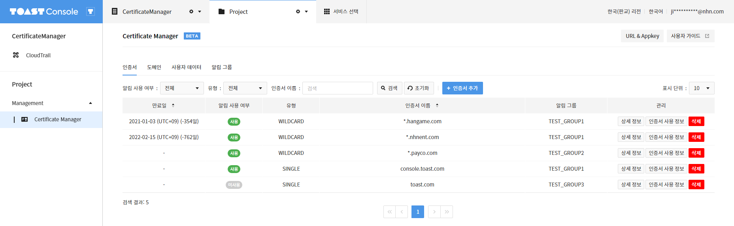Click TEST_GROUP3 cell
The width and height of the screenshot is (734, 226).
(566, 185)
